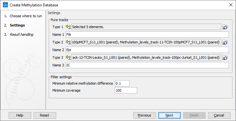This screenshot has height=121, width=236.
Task: Click the Name 1 field containing Fib
Action: (x=147, y=34)
